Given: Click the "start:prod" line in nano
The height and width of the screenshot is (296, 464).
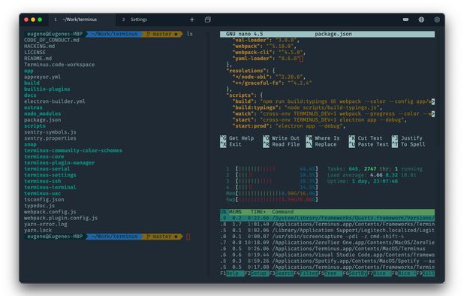Looking at the screenshot, I should 289,126.
